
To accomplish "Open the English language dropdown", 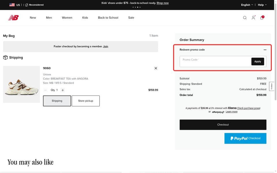I will [x=247, y=5].
